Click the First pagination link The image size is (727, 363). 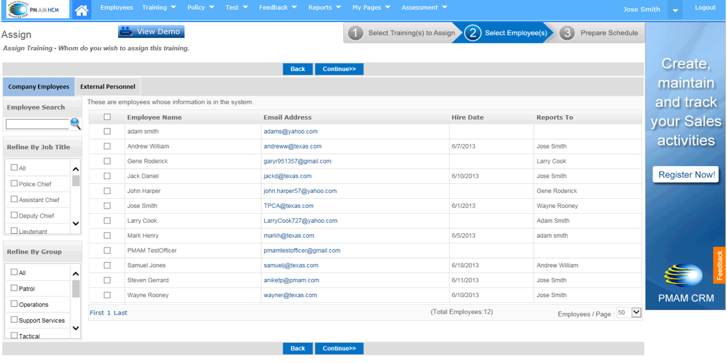click(x=97, y=313)
